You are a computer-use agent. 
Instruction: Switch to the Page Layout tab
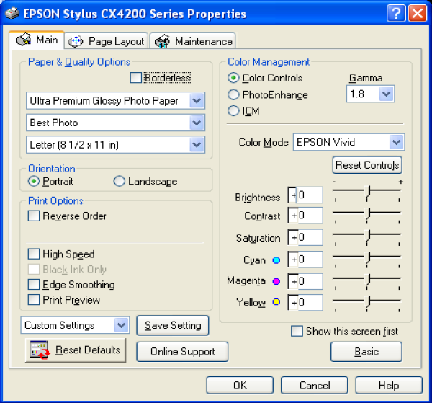coord(107,41)
